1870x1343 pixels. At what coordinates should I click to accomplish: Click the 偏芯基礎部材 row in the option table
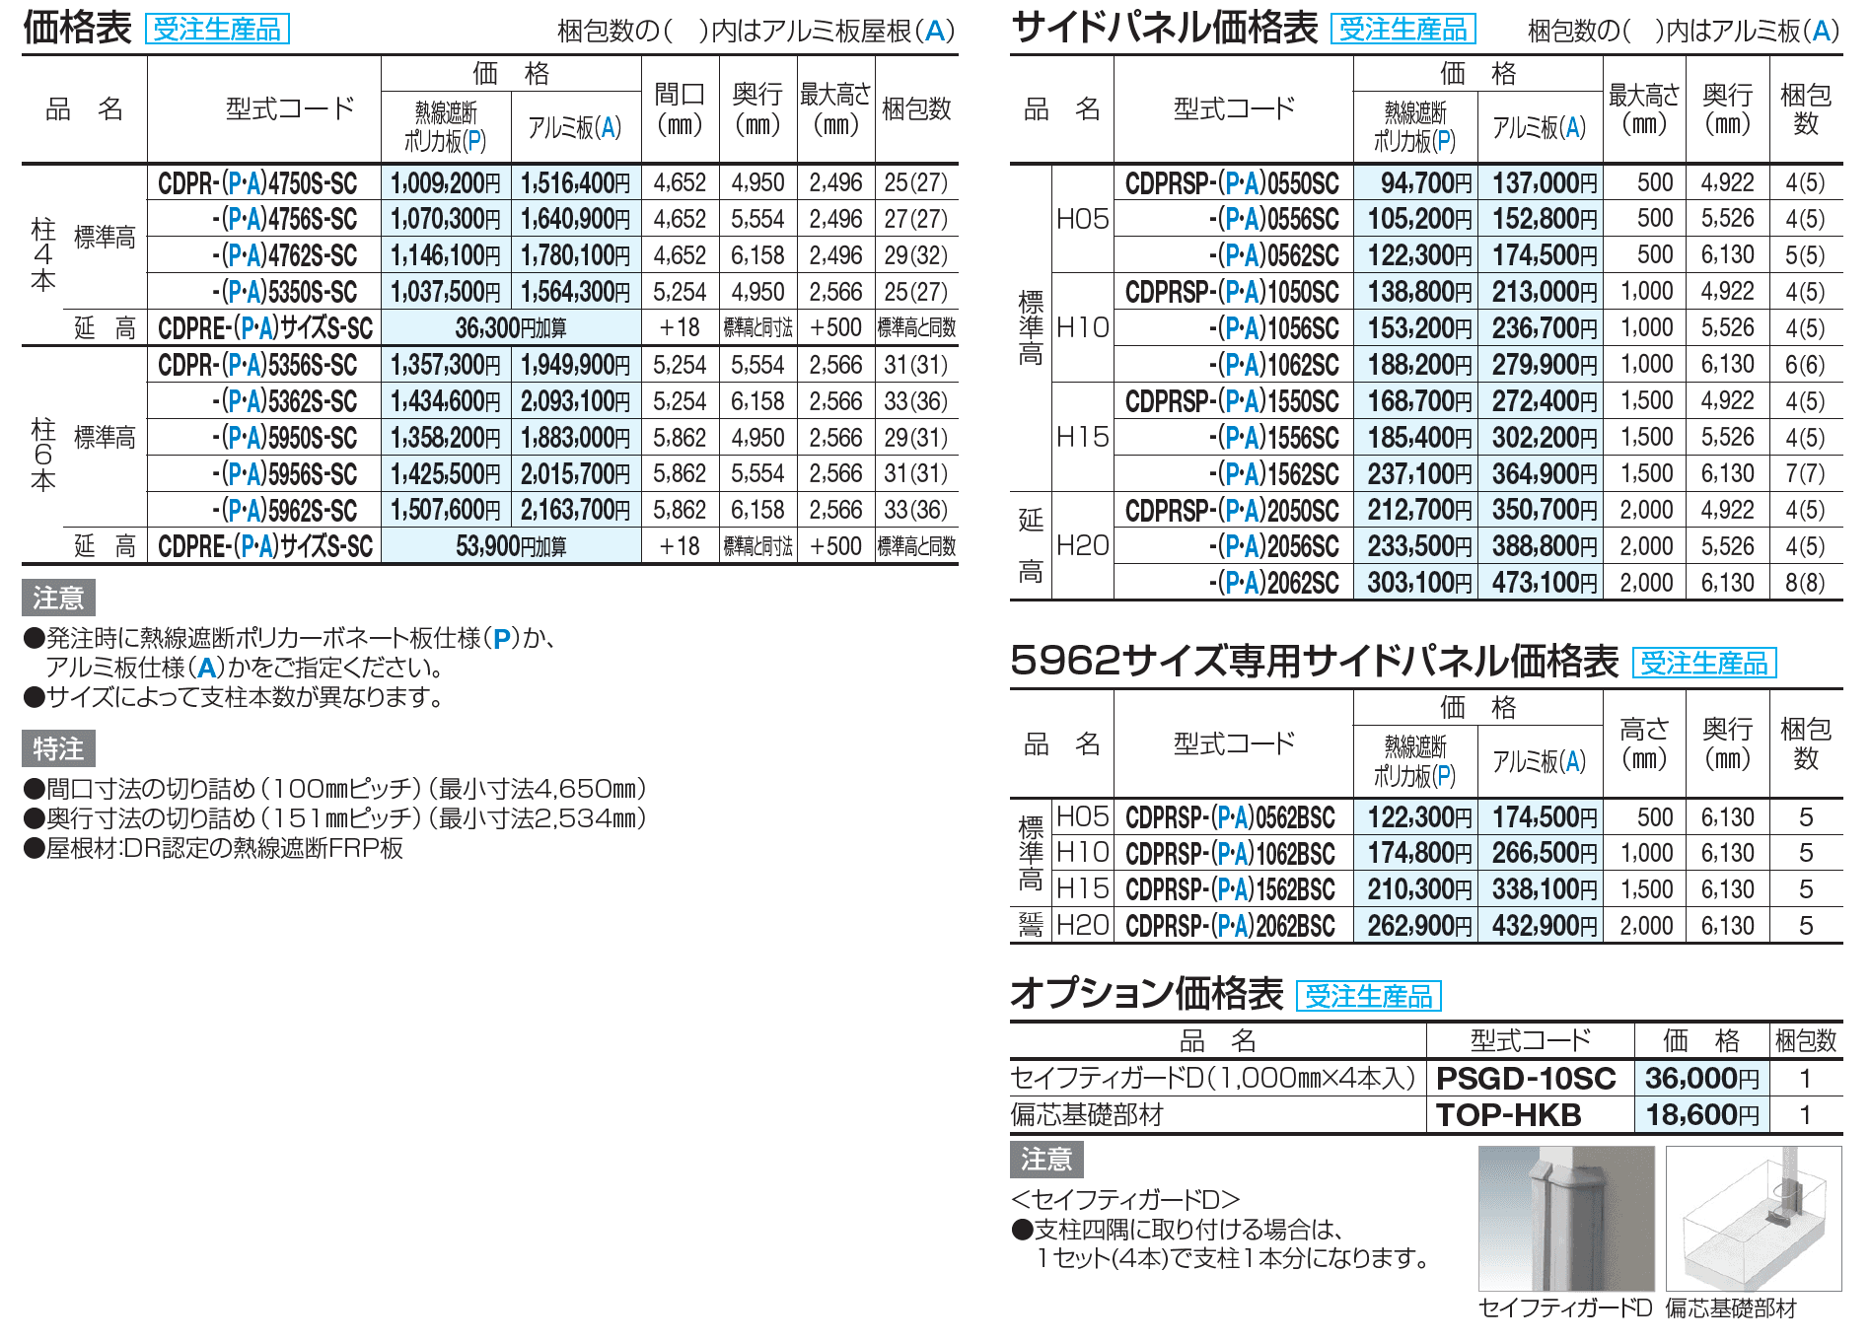pos(1426,1115)
